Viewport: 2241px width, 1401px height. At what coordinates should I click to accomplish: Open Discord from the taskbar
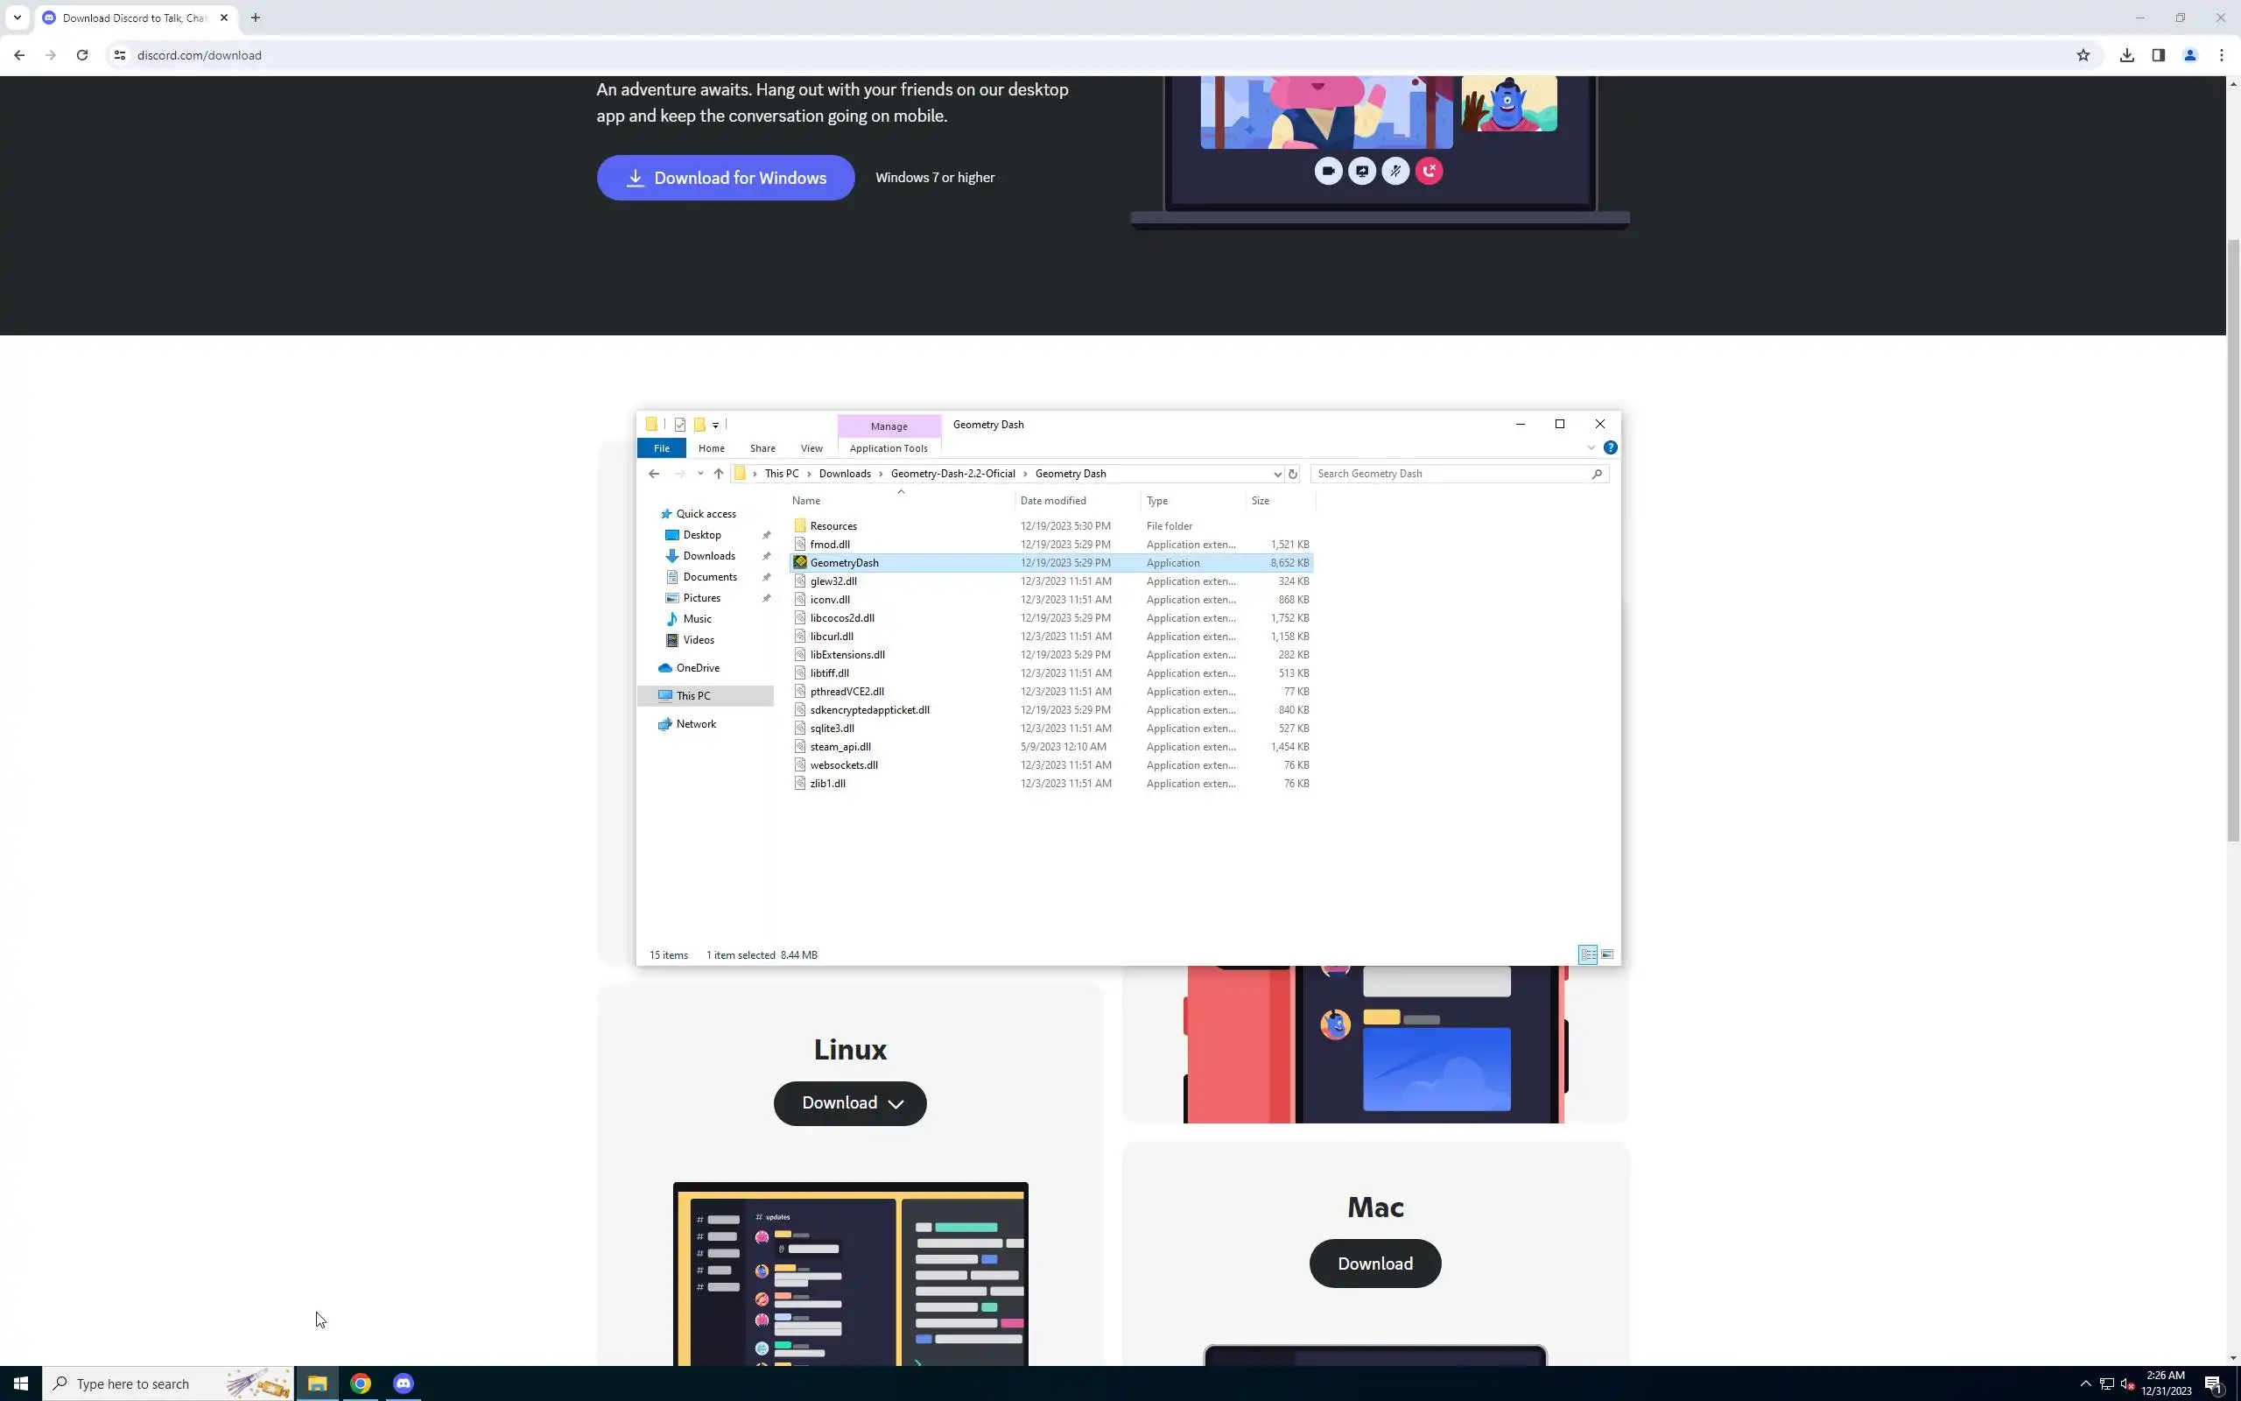click(403, 1383)
